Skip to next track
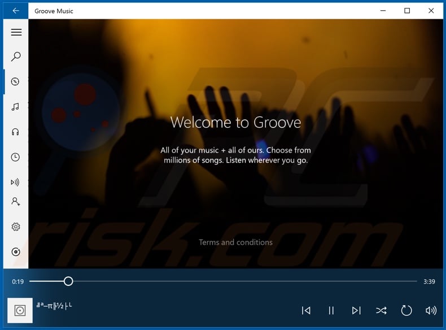Screen dimensions: 446x330 [x=356, y=310]
